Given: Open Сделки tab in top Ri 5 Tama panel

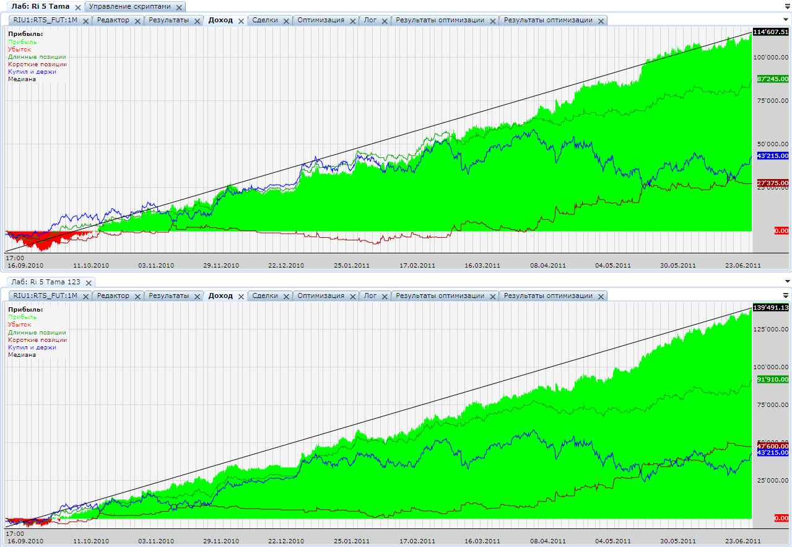Looking at the screenshot, I should tap(265, 20).
